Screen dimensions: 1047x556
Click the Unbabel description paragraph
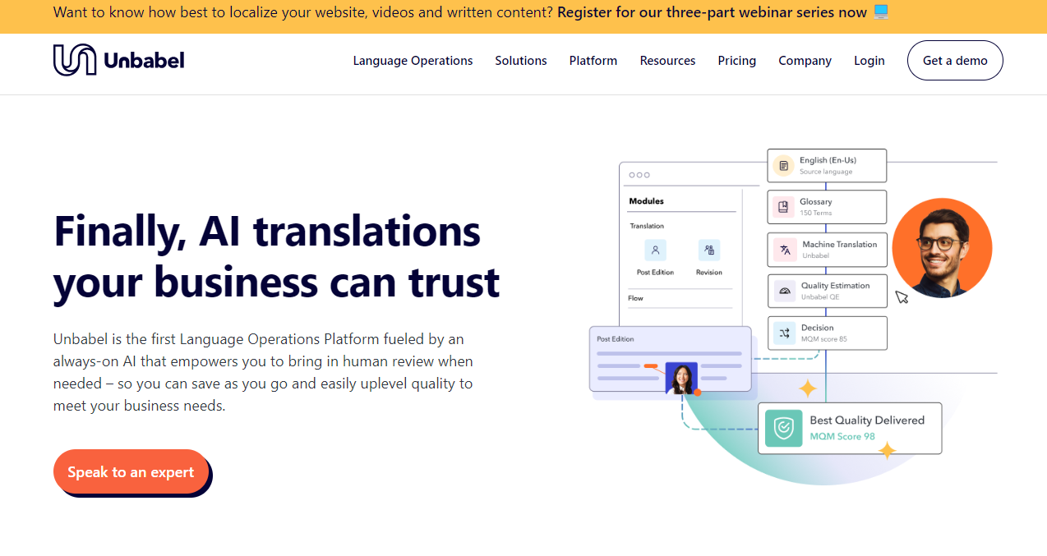tap(263, 372)
